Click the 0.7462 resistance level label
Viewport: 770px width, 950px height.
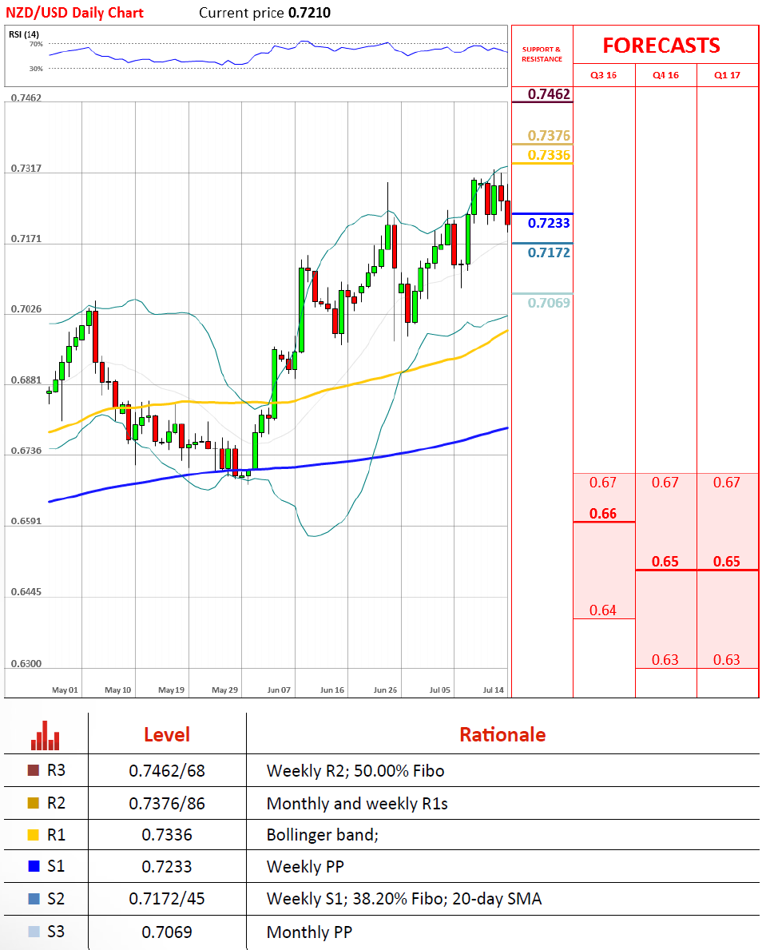tap(549, 95)
